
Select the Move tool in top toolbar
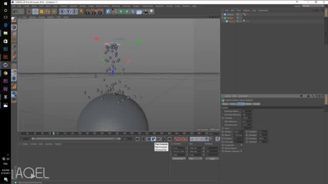35,11
